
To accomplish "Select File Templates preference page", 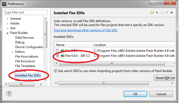I will (x=25, y=66).
